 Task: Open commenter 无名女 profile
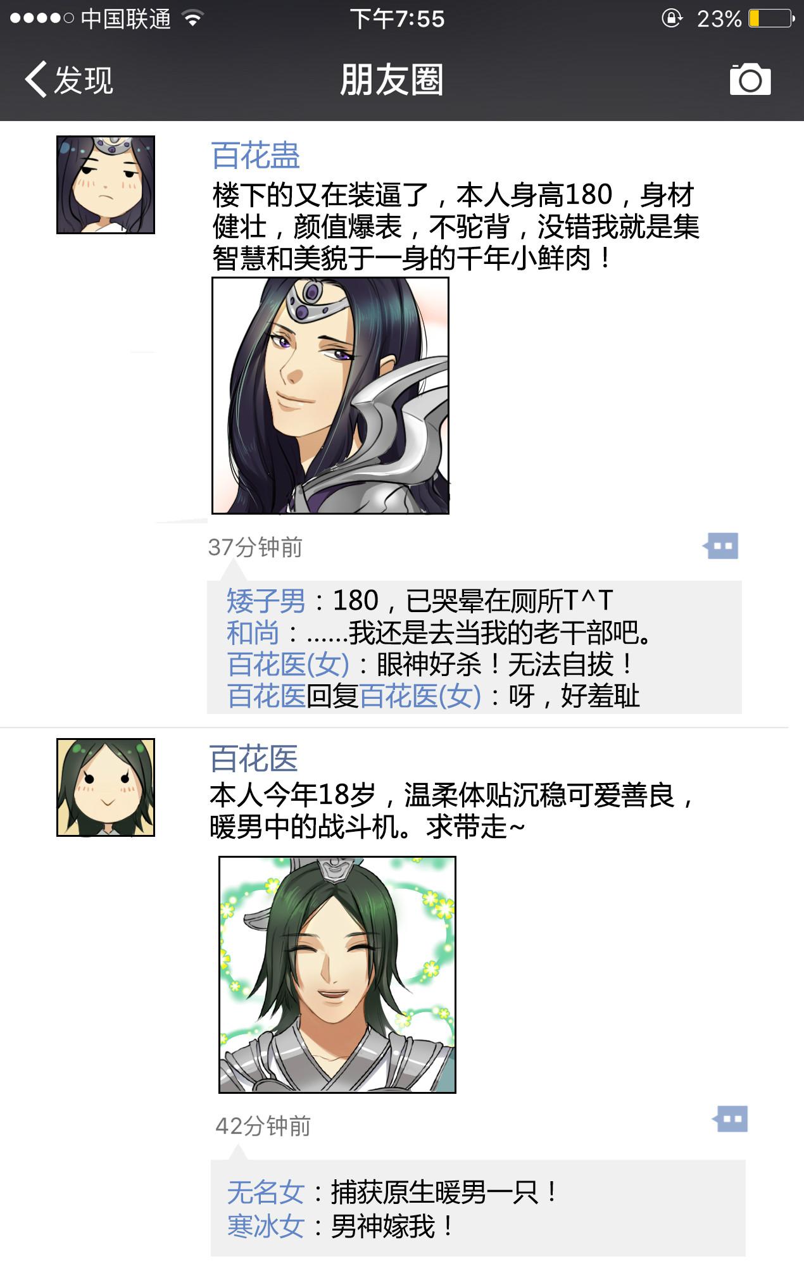tap(266, 1193)
